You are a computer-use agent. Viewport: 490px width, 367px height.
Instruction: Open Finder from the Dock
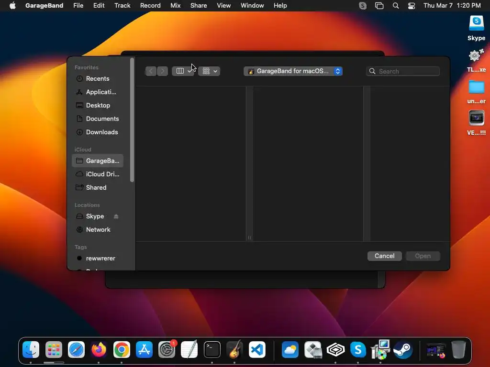[x=31, y=349]
